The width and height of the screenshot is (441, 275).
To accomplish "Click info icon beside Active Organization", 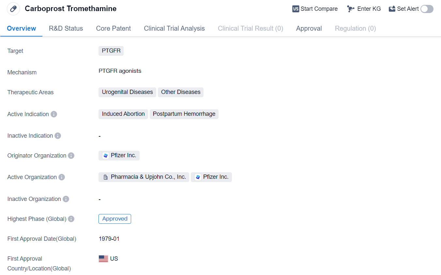I will point(62,177).
